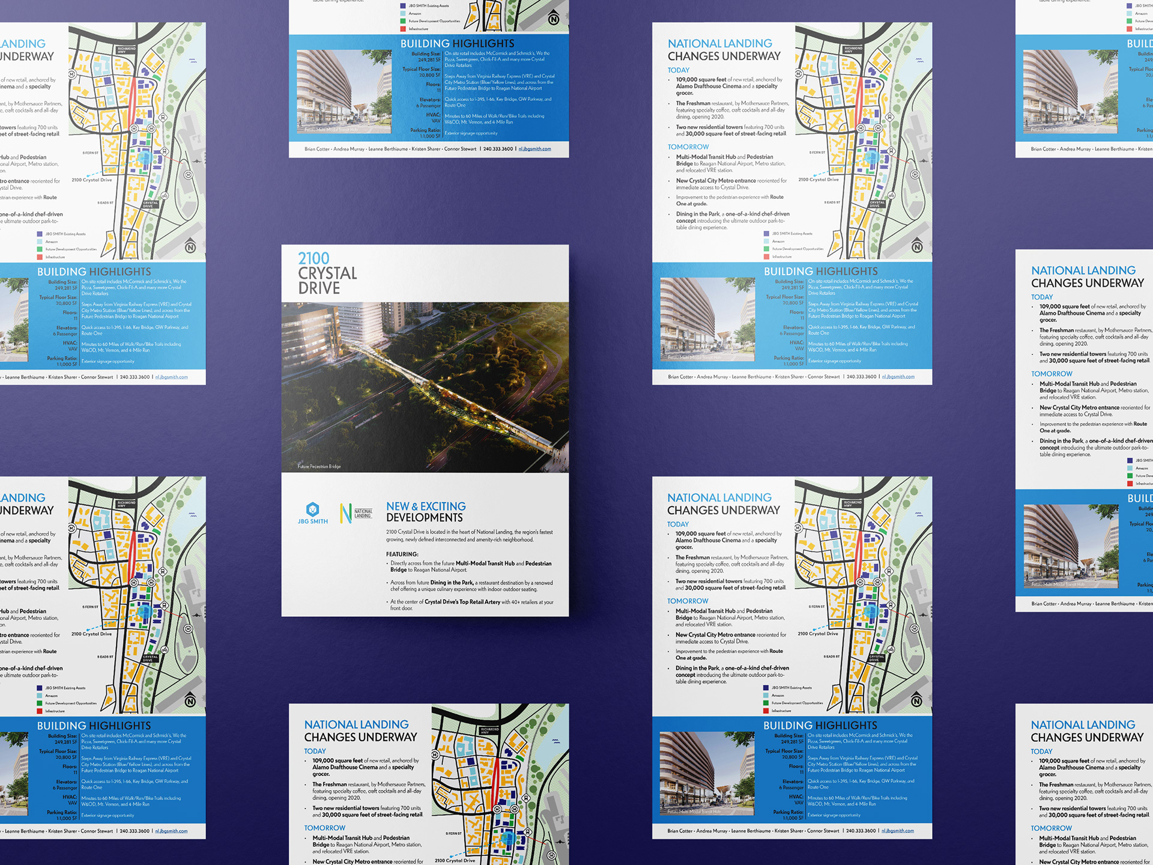Click the north compass on the lower-left flyer map
Viewport: 1153px width, 865px height.
coord(190,701)
